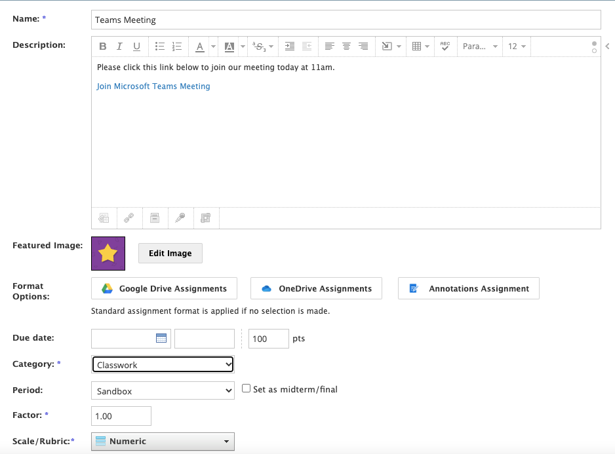Click the strikethrough formatting icon

tap(259, 47)
